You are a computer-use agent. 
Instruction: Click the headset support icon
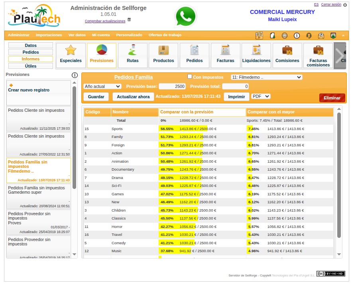click(309, 36)
